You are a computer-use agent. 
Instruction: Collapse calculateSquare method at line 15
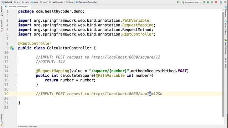(17, 76)
